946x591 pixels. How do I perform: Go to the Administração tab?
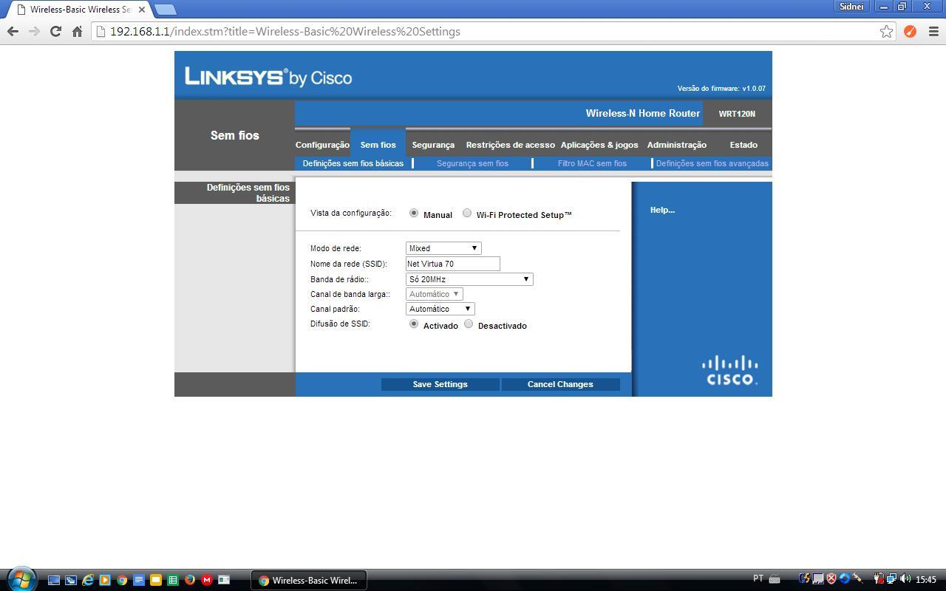[677, 145]
